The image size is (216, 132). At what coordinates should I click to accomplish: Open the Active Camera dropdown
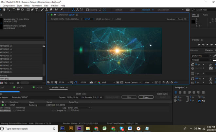point(133,82)
